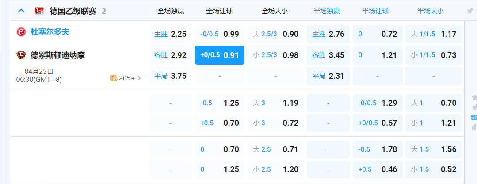The width and height of the screenshot is (477, 184).
Task: Select half-time +0/0.5 at 0.67
Action: pos(378,123)
